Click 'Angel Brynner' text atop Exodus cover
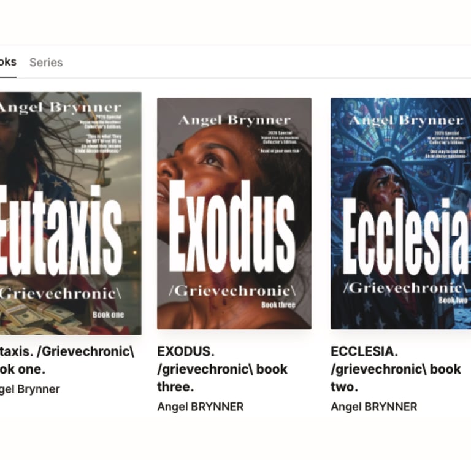471x460 pixels. point(234,120)
